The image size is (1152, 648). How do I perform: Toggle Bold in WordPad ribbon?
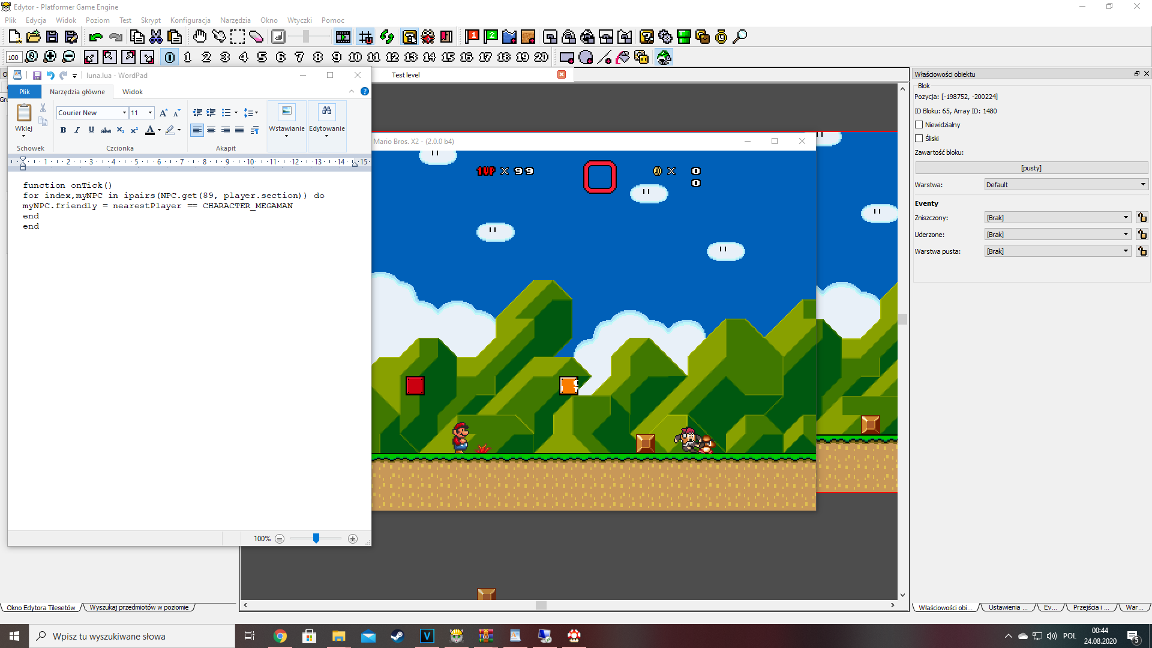(63, 130)
